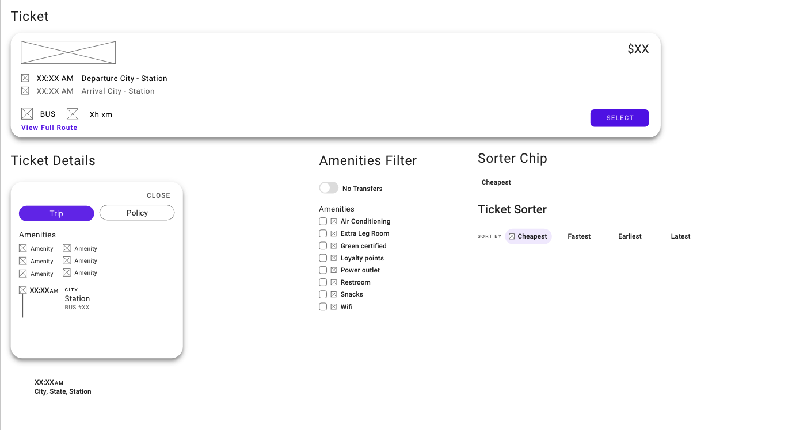Open the Cheapest sort chip under Sorter Chip

coord(496,182)
